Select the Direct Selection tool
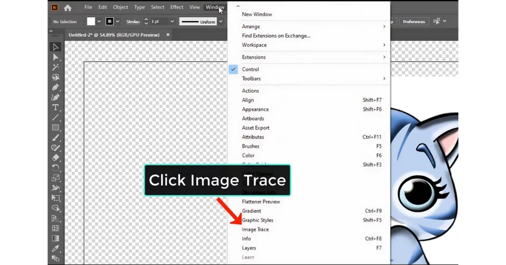506x265 pixels. [x=55, y=57]
